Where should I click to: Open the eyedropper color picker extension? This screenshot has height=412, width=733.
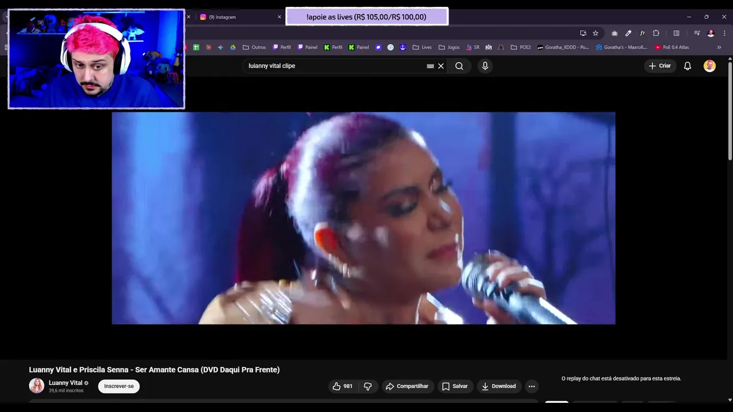(628, 33)
